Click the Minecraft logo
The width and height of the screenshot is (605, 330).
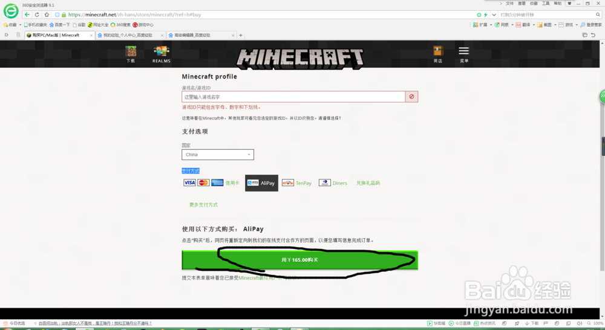tap(300, 59)
